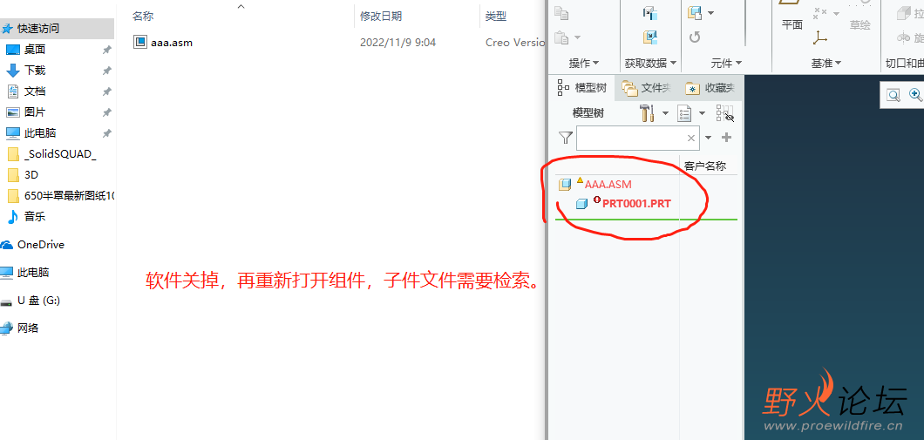Sort Explorer files by 修改日期 column
Viewport: 924px width, 440px height.
click(381, 16)
